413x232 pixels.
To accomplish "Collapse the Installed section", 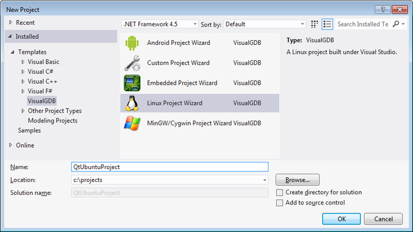I will (x=10, y=37).
